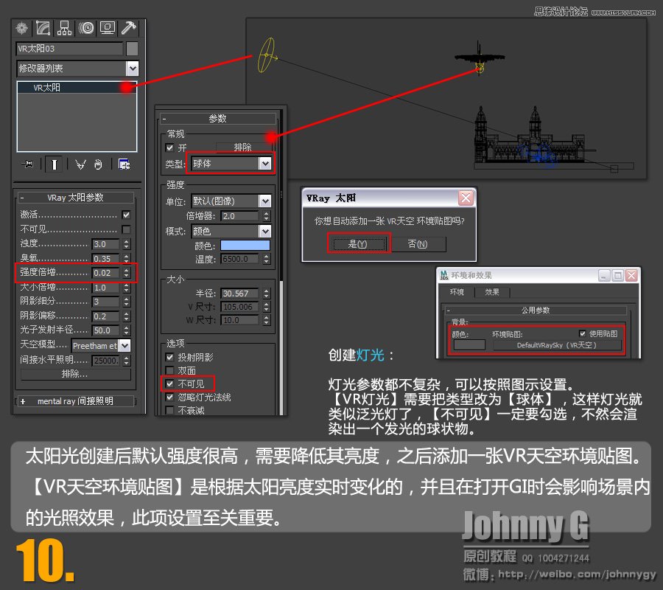
Task: Select the Display panel icon
Action: pyautogui.click(x=107, y=27)
